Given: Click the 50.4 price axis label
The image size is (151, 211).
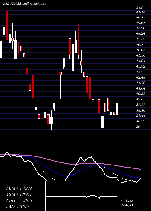Looking at the screenshot, I should tap(140, 17).
